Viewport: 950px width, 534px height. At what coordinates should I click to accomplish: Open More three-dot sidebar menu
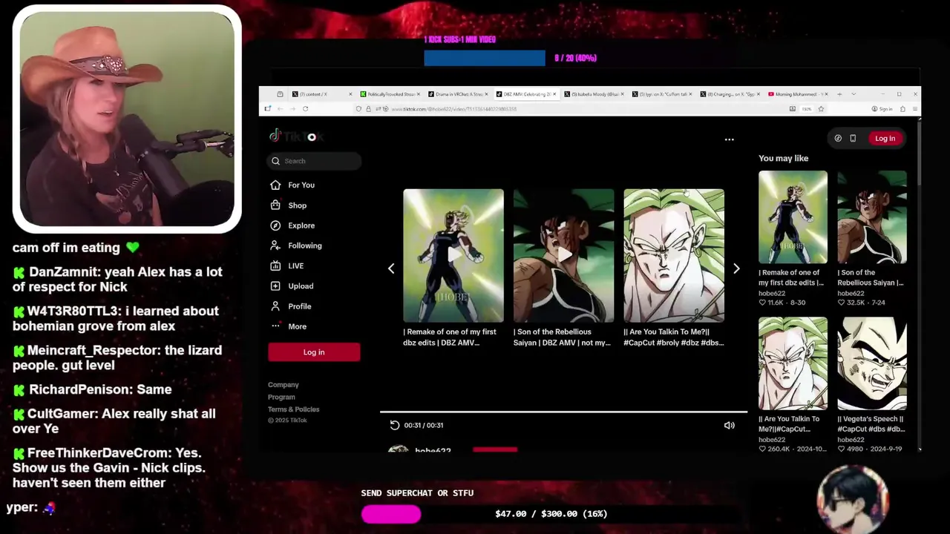275,326
